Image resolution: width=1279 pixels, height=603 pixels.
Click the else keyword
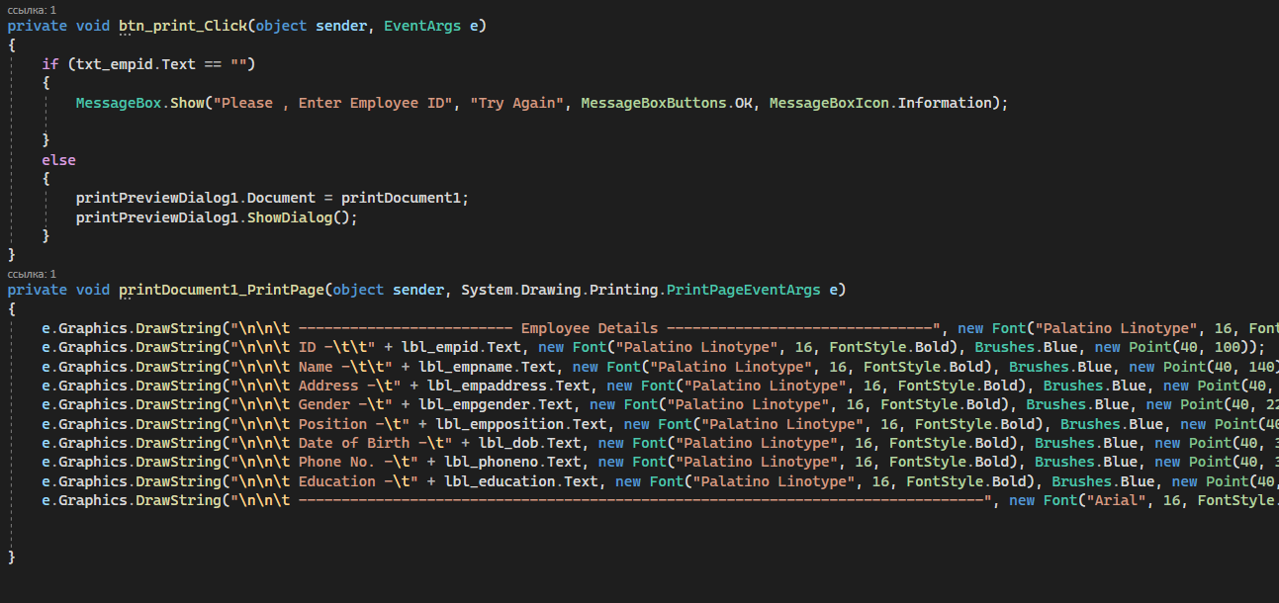[x=58, y=160]
